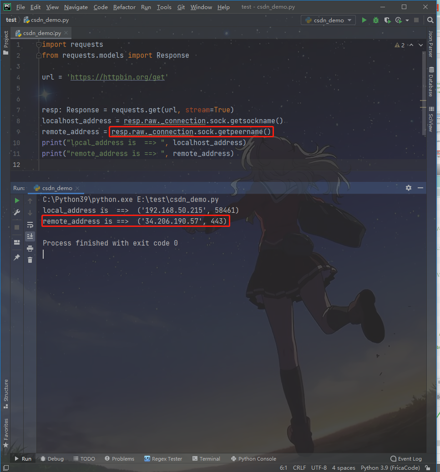This screenshot has width=440, height=472.
Task: Open the Edit menu
Action: [35, 7]
